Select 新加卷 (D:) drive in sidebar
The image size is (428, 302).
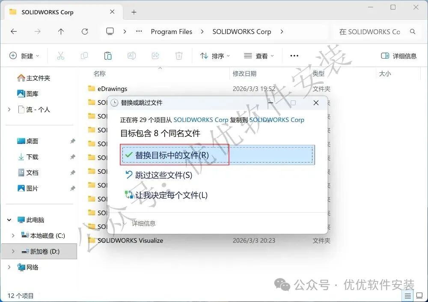click(39, 252)
